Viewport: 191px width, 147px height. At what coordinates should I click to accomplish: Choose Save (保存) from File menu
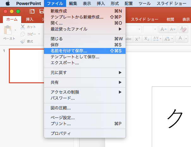(x=85, y=45)
